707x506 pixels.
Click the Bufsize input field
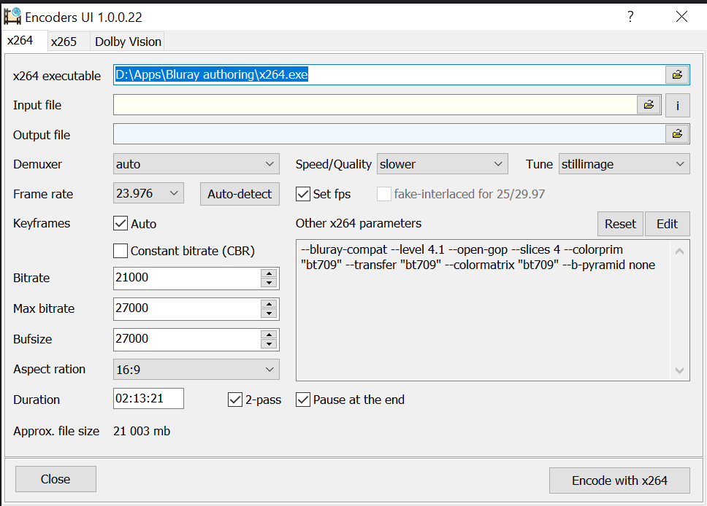(x=187, y=339)
